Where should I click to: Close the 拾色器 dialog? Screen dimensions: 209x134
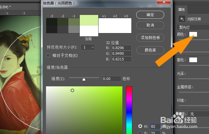[164, 2]
